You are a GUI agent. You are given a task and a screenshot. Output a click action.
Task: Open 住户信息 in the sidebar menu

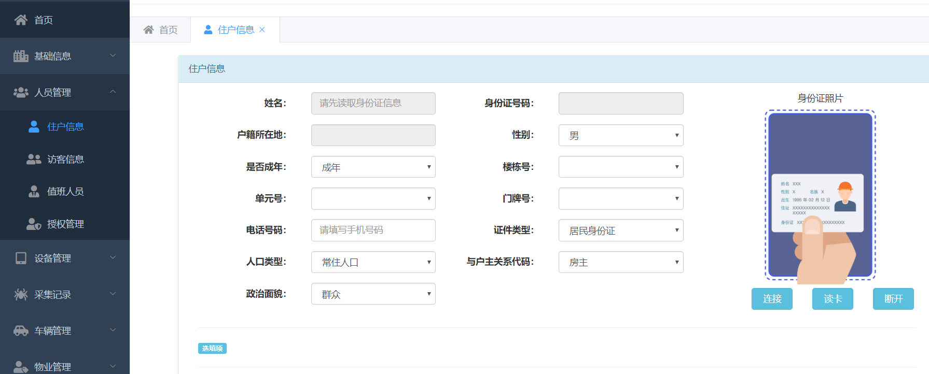[x=65, y=126]
